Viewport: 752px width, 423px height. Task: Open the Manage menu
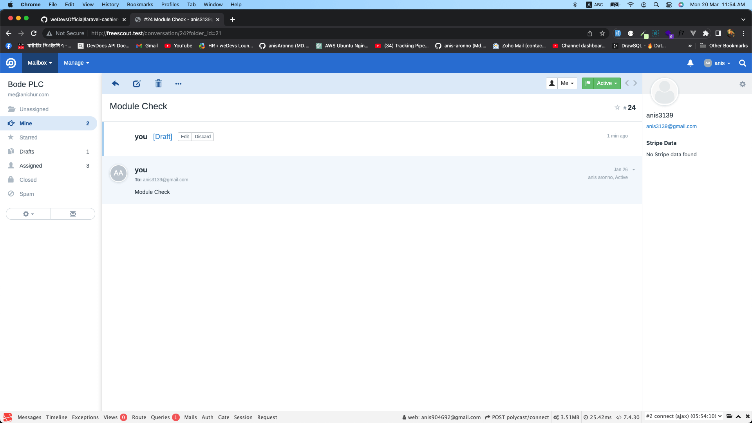point(76,63)
